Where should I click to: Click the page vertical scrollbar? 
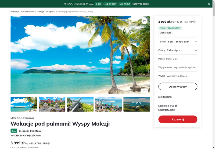click(x=214, y=74)
